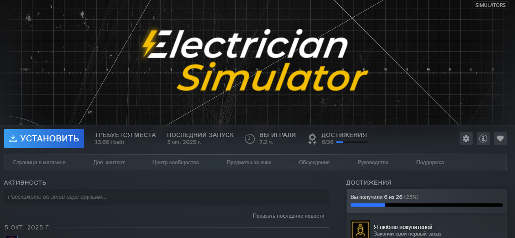Click Вы играли 7,2 ч. stat
Image resolution: width=515 pixels, height=238 pixels.
270,139
